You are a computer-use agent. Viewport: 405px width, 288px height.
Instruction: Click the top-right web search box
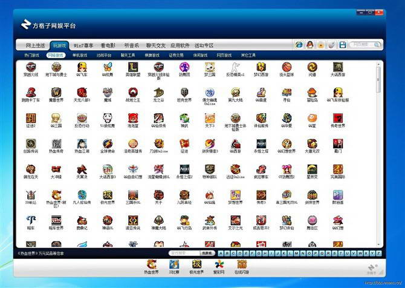tap(364, 45)
